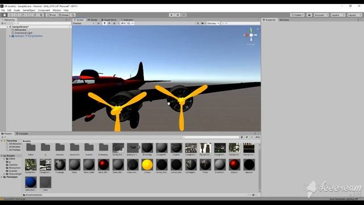364x205 pixels.
Task: Open component editor tools panel icon
Action: point(198,23)
